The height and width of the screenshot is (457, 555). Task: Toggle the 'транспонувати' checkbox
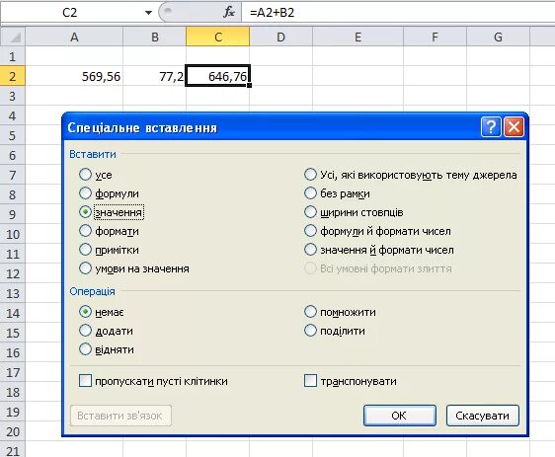tap(310, 381)
